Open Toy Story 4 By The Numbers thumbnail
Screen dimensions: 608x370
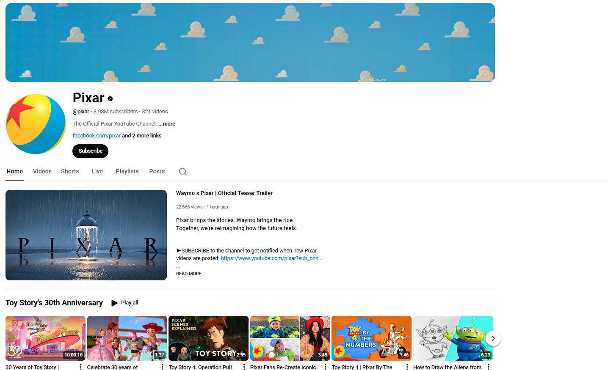371,338
